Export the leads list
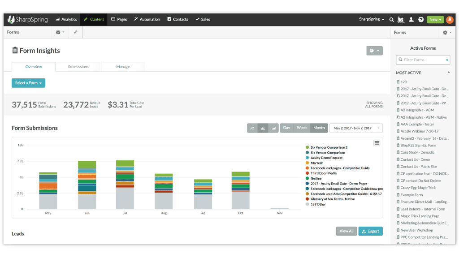459x258 pixels. point(370,231)
